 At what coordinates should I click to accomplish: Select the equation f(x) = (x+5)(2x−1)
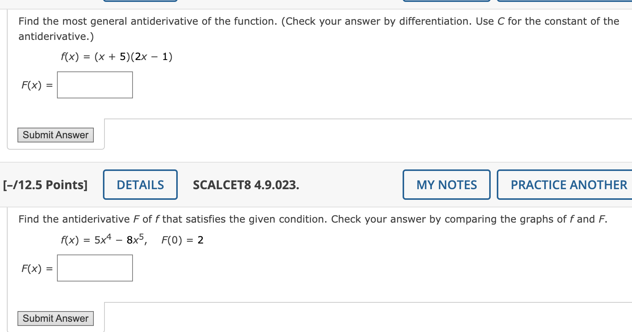click(x=116, y=56)
